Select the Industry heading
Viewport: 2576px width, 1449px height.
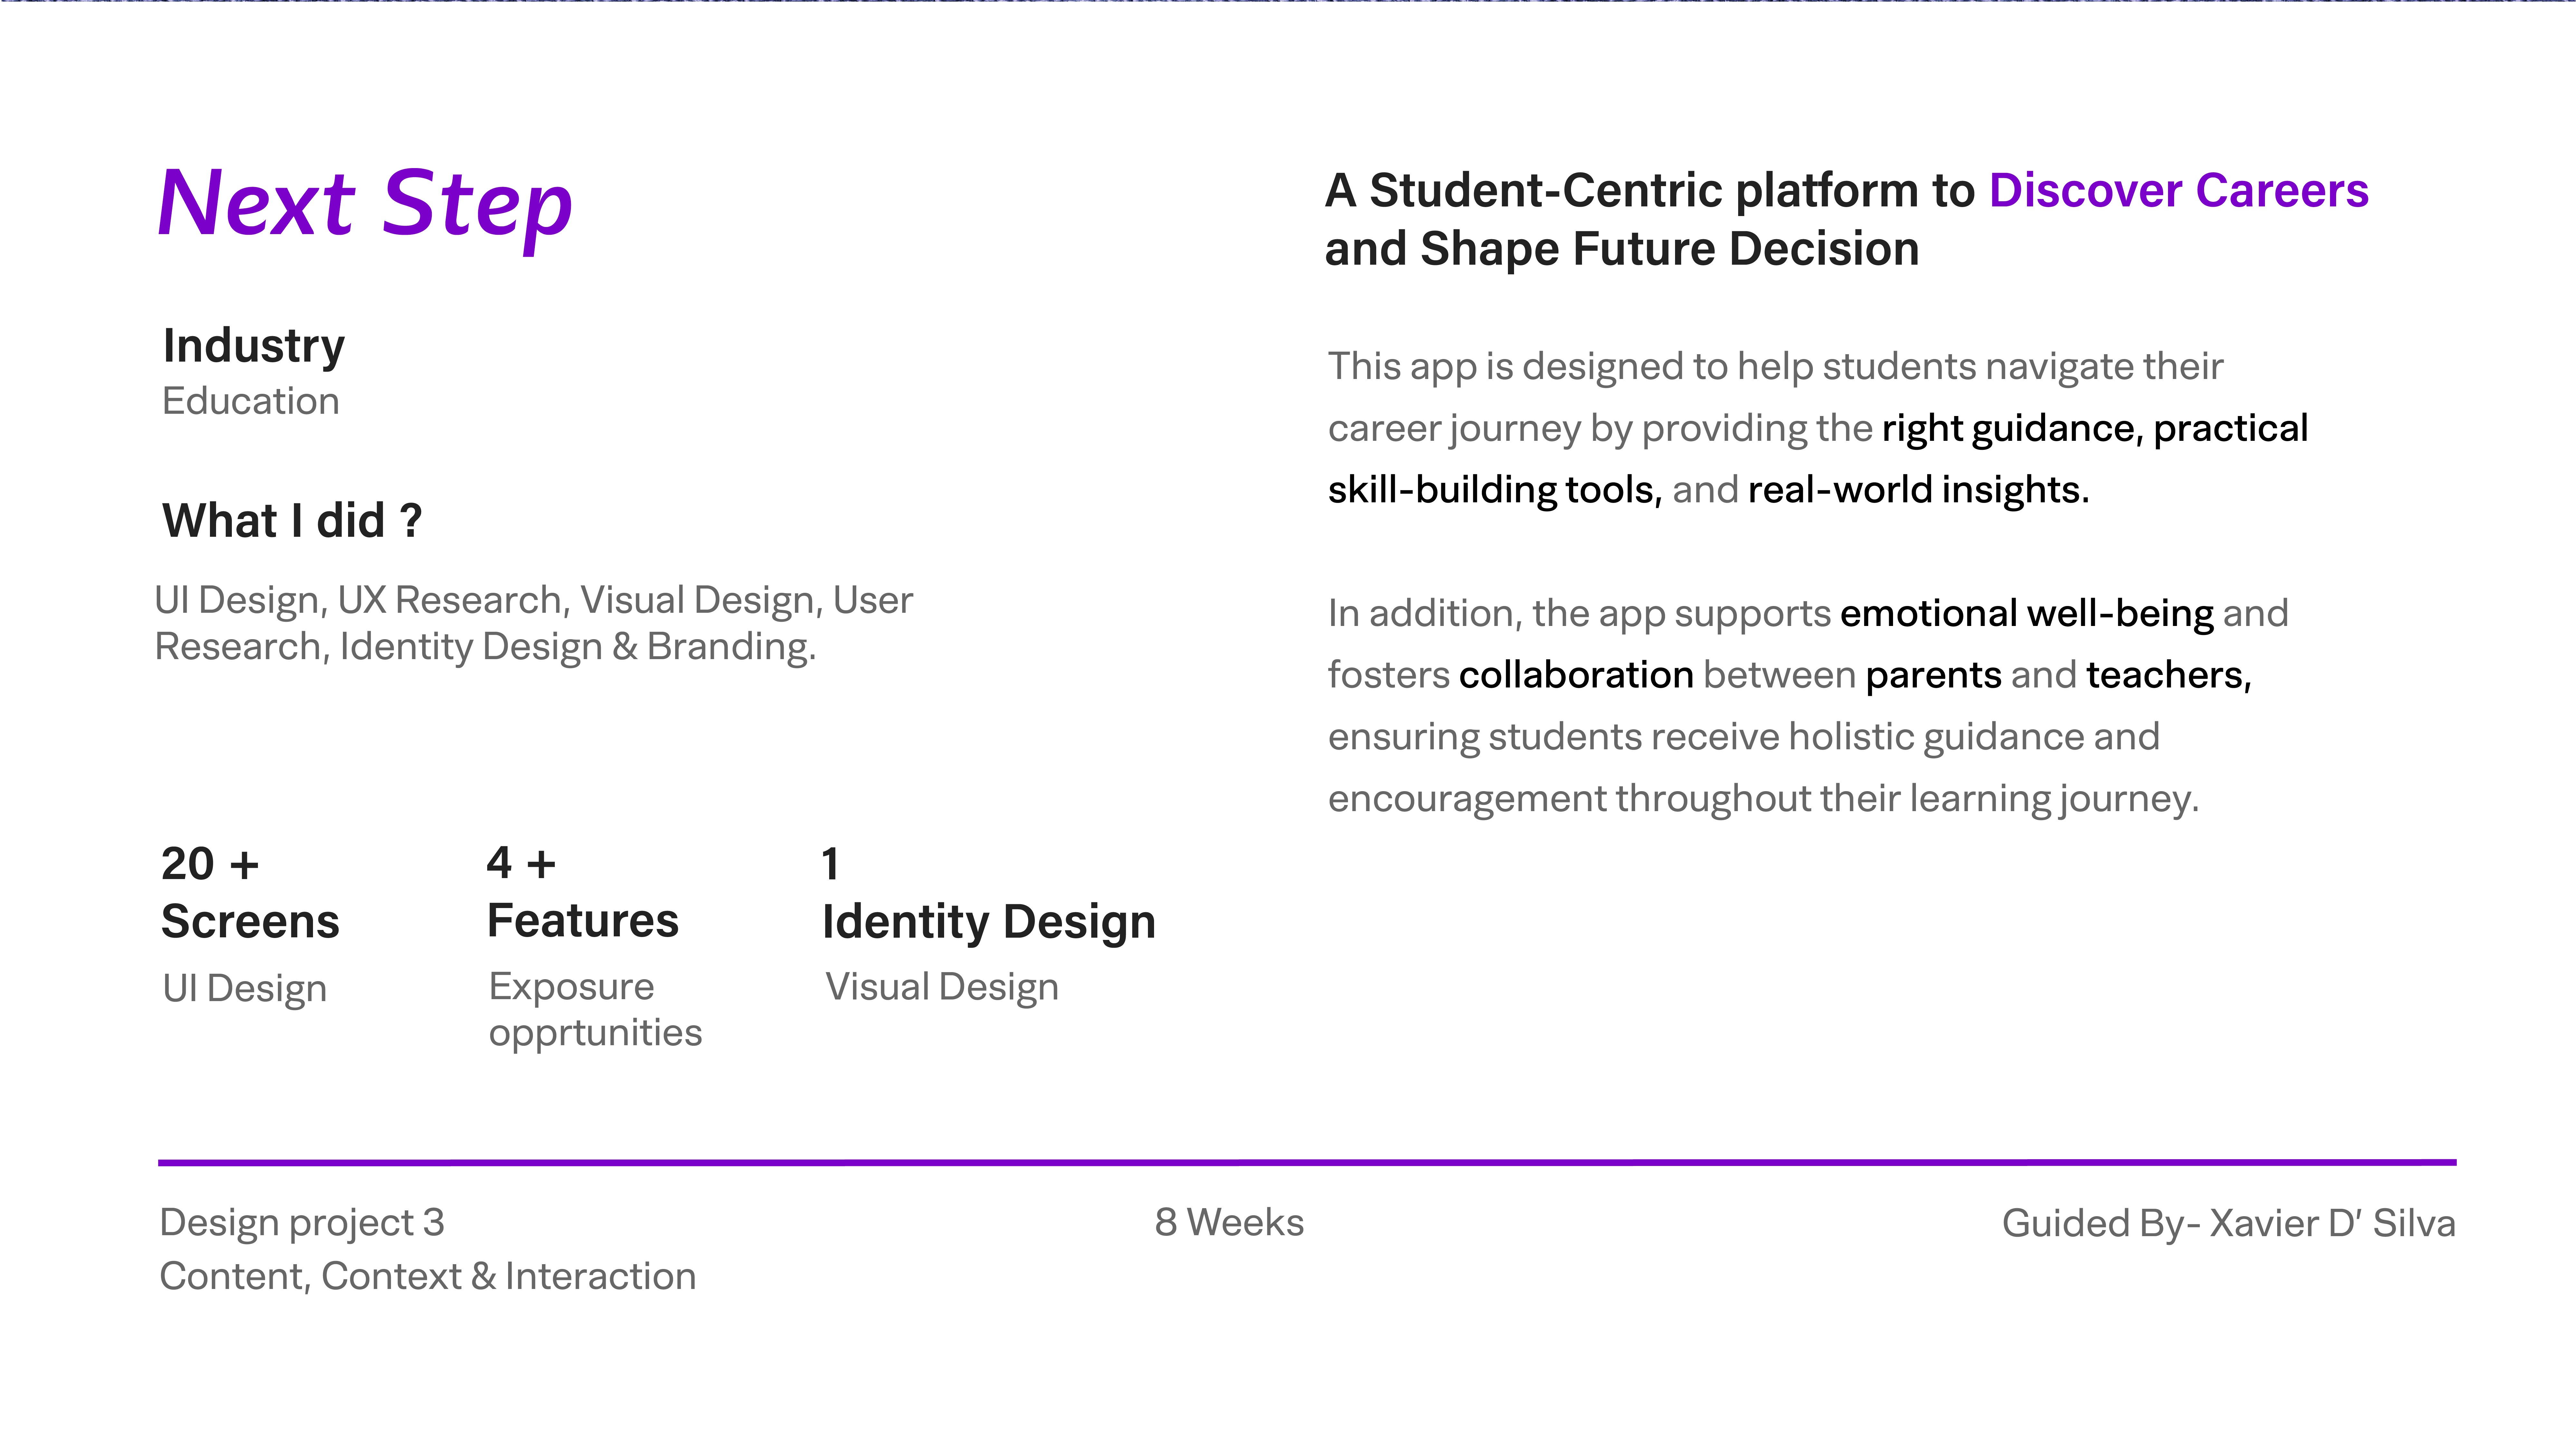point(254,346)
